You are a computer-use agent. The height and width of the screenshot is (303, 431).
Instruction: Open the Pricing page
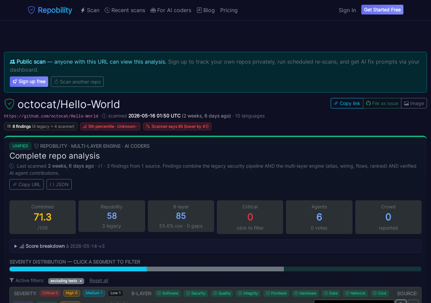point(229,10)
